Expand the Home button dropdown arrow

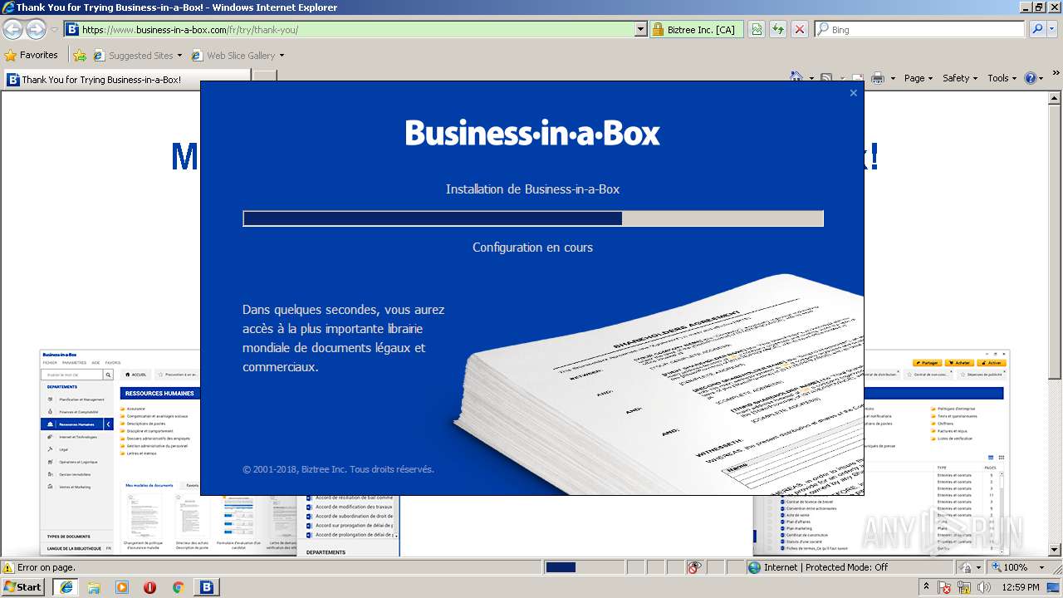[x=810, y=78]
